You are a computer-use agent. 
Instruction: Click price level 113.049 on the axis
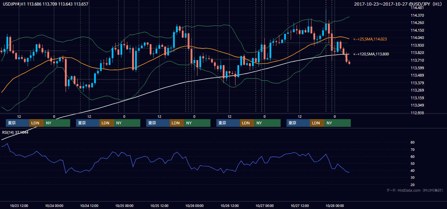pyautogui.click(x=417, y=105)
